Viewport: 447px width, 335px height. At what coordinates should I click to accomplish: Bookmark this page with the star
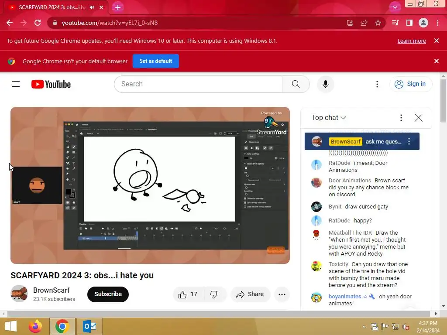pos(378,23)
